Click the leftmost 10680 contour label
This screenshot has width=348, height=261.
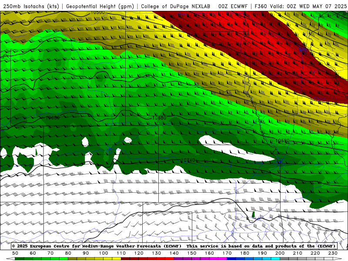[x=53, y=117]
